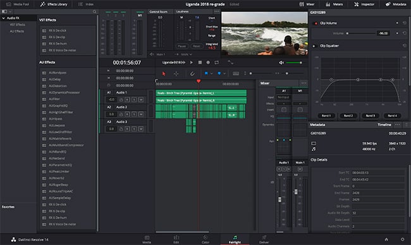This screenshot has width=411, height=245.
Task: Toggle the automation curve icon
Action: (x=230, y=63)
